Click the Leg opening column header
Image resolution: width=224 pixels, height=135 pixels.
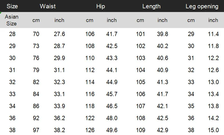[202, 7]
